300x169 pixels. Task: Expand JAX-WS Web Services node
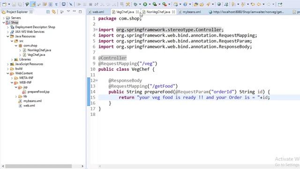pos(8,31)
